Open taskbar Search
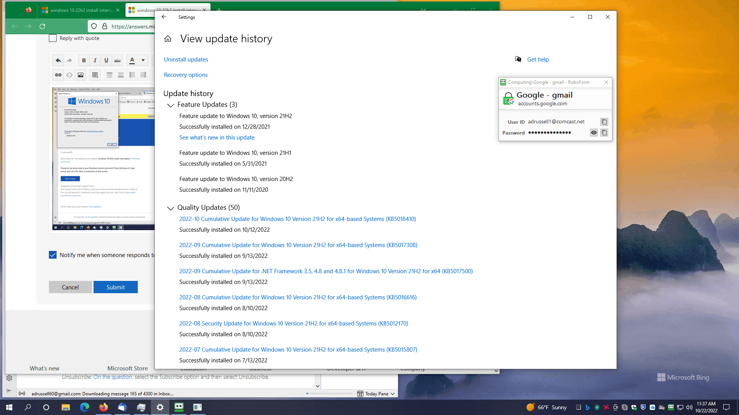The image size is (739, 415). pos(28,407)
